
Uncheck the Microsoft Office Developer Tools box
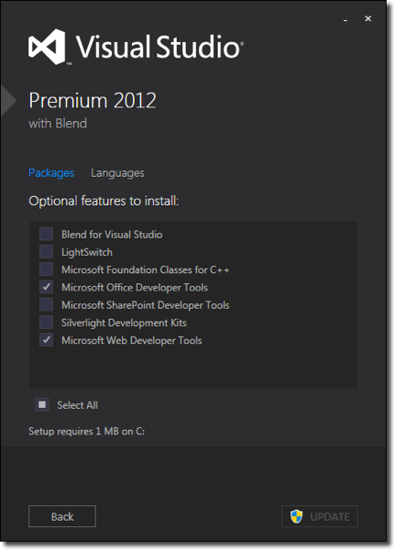tap(47, 287)
